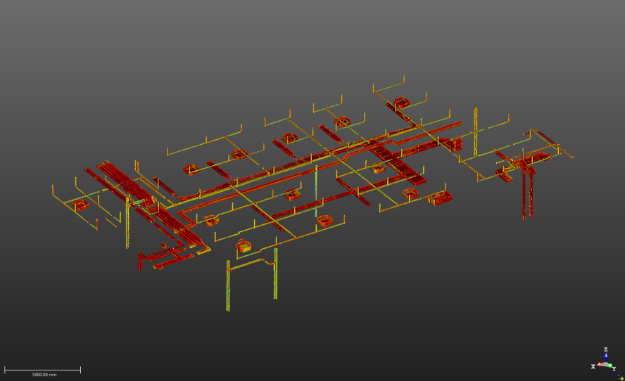The width and height of the screenshot is (625, 381).
Task: Click the blue up-arrow lock icon
Action: [x=619, y=377]
